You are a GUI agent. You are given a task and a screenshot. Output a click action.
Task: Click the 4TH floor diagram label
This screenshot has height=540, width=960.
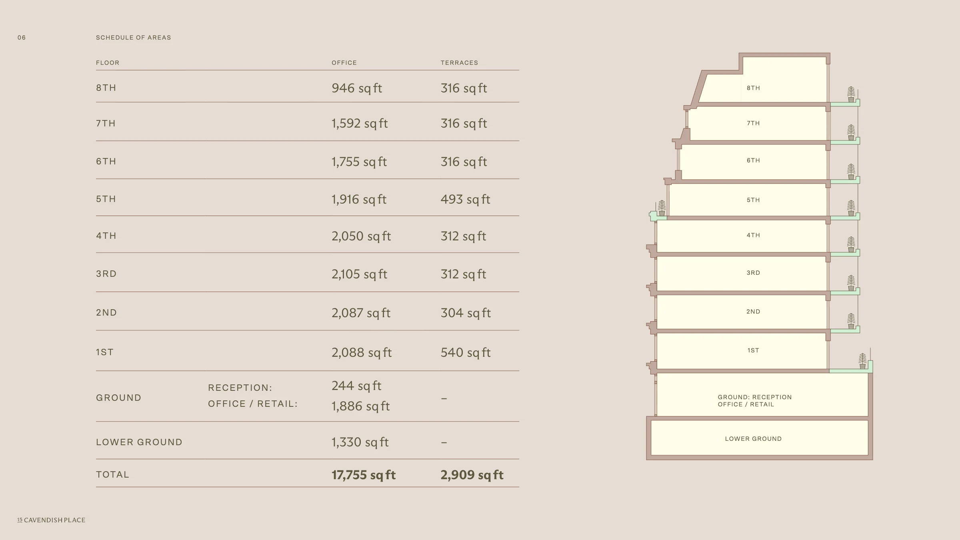[753, 235]
